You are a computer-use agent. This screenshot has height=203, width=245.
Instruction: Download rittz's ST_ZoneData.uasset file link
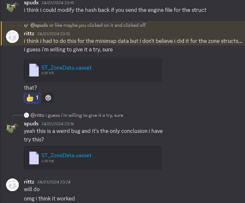(66, 68)
